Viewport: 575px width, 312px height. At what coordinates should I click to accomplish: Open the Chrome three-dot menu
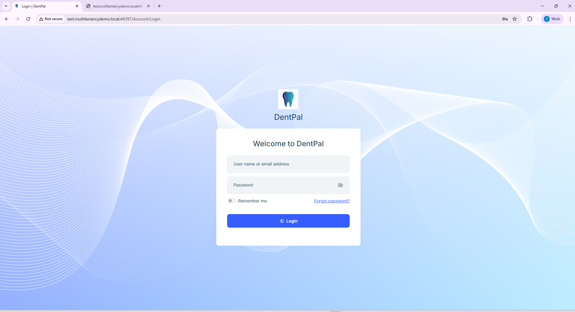pyautogui.click(x=570, y=19)
